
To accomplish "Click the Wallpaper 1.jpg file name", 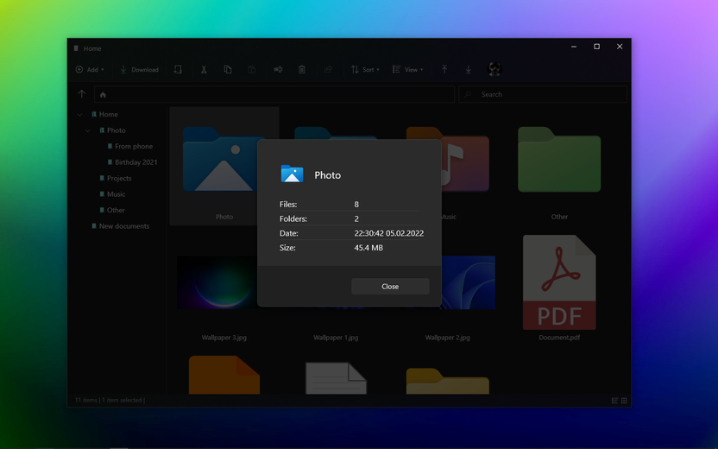I will point(336,338).
